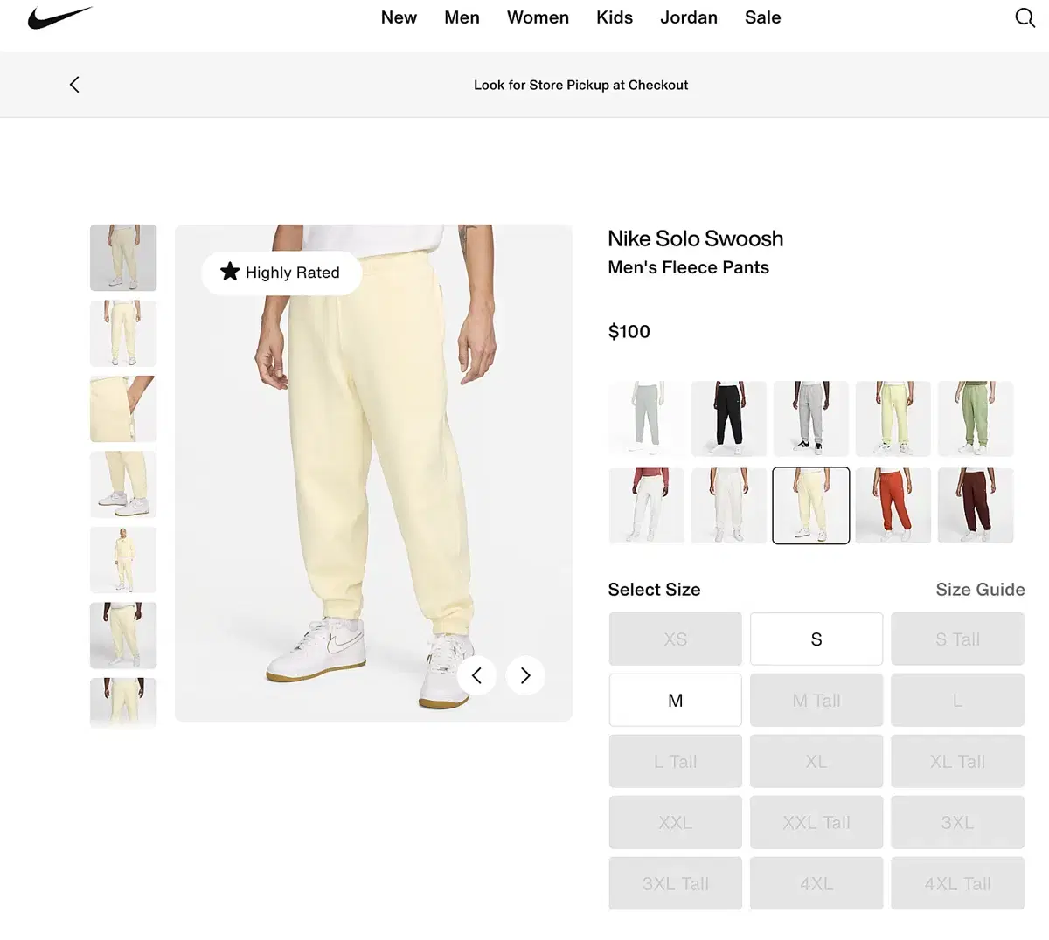Open the search magnifier icon

1025,17
